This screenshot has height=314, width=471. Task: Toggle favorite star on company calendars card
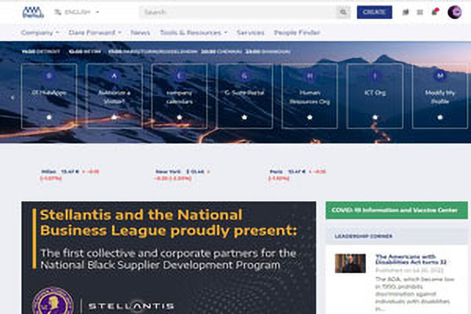click(179, 117)
